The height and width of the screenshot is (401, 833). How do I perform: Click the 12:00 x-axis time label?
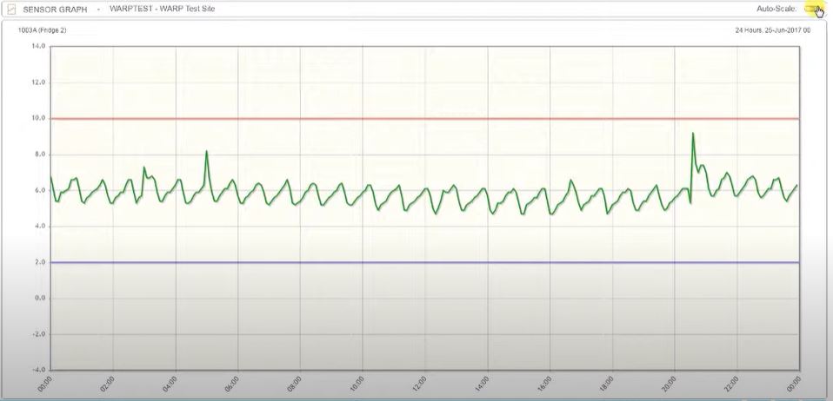(x=420, y=384)
